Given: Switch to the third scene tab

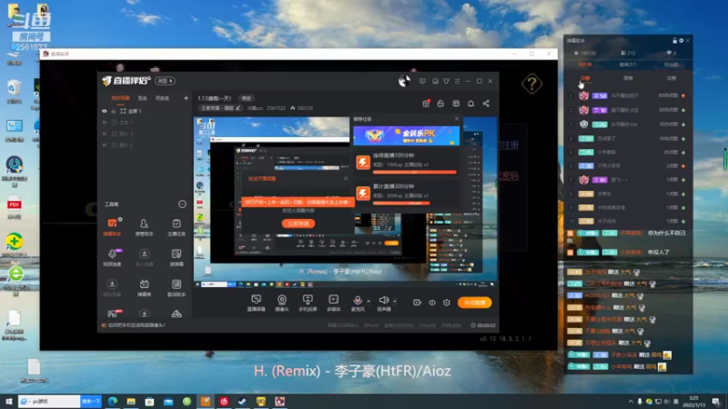Looking at the screenshot, I should [x=162, y=98].
